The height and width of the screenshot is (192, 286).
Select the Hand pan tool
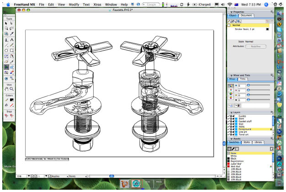pos(6,89)
